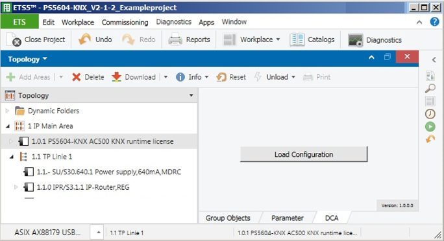Image resolution: width=444 pixels, height=241 pixels.
Task: Click the Undo arrow icon
Action: click(84, 40)
